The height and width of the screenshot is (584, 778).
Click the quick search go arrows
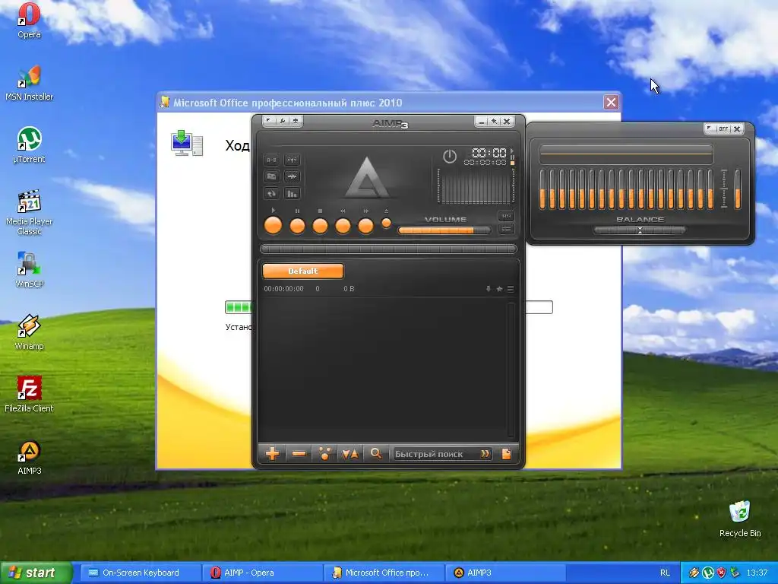tap(485, 454)
